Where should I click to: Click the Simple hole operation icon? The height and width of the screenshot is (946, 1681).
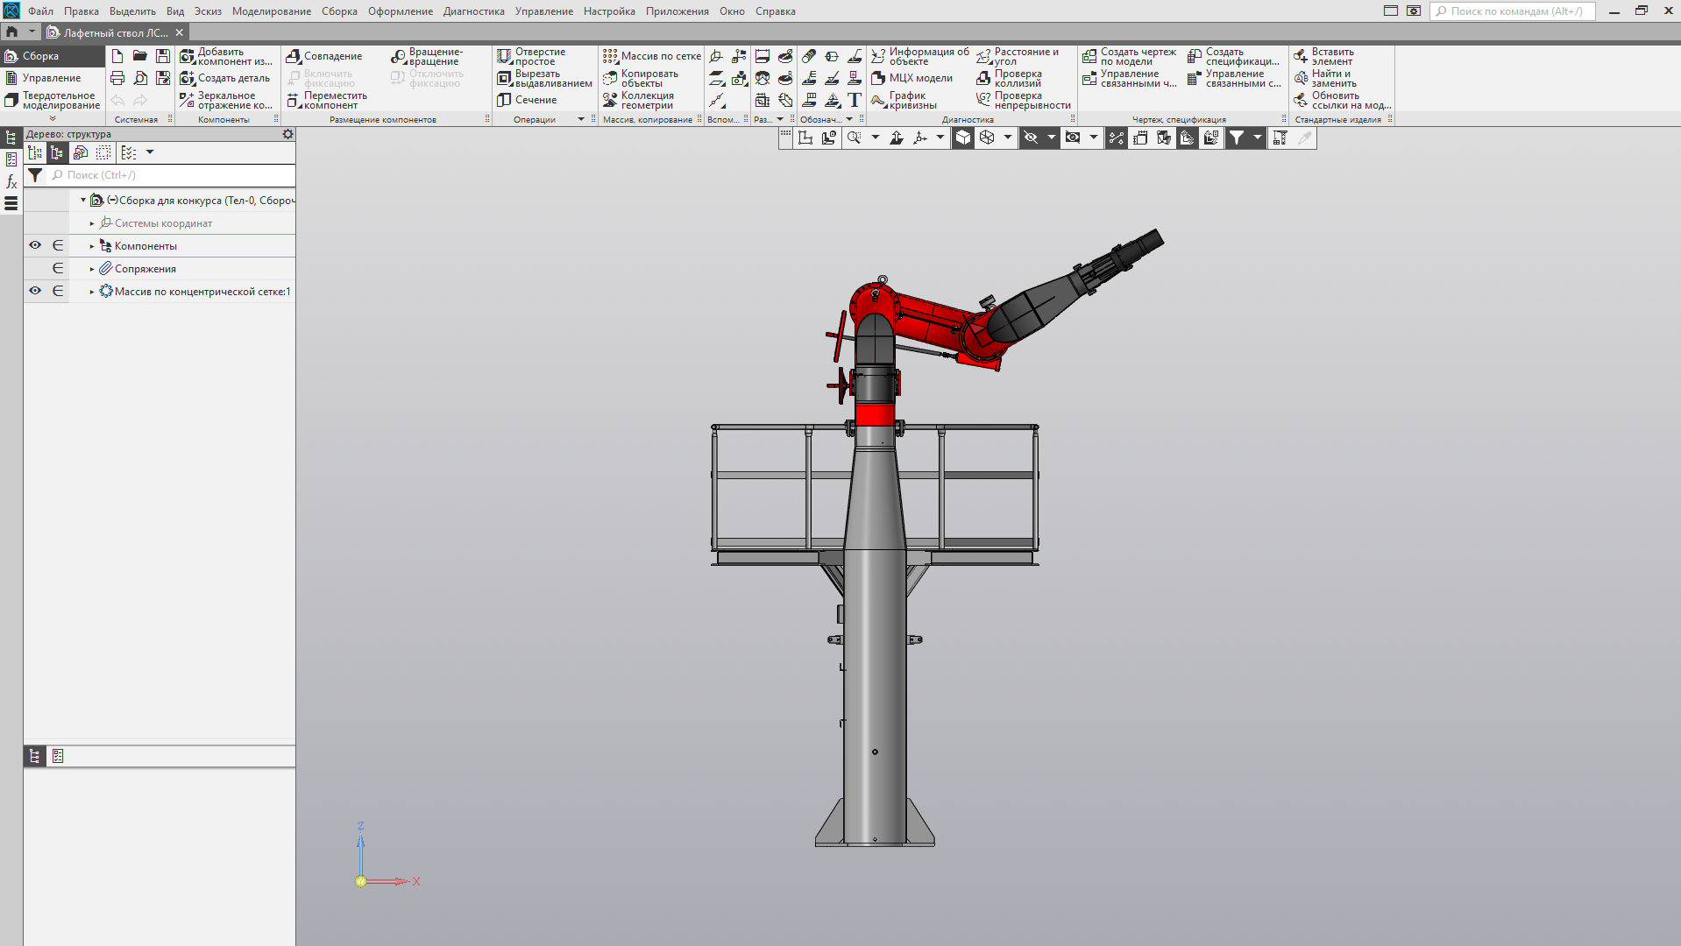coord(504,57)
